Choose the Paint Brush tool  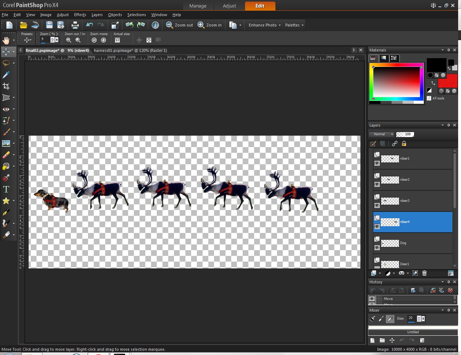(x=6, y=132)
